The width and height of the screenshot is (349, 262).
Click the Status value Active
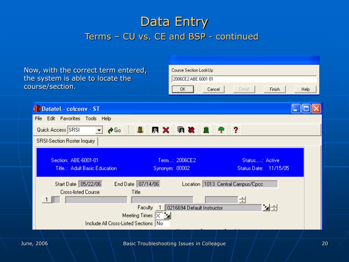[x=272, y=160]
